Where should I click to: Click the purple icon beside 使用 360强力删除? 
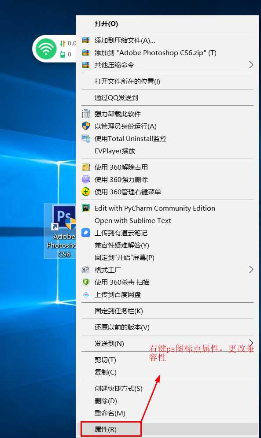[86, 179]
